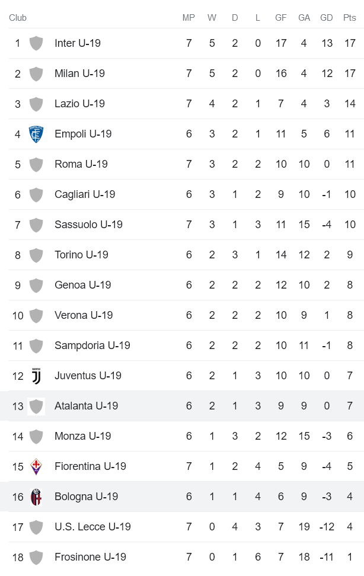Viewport: 364px width, 576px height.
Task: Open the Milan U-19 team link
Action: pos(79,73)
